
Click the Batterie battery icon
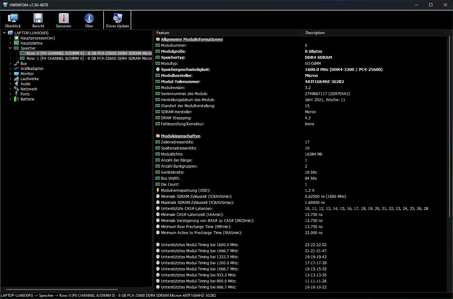click(17, 99)
